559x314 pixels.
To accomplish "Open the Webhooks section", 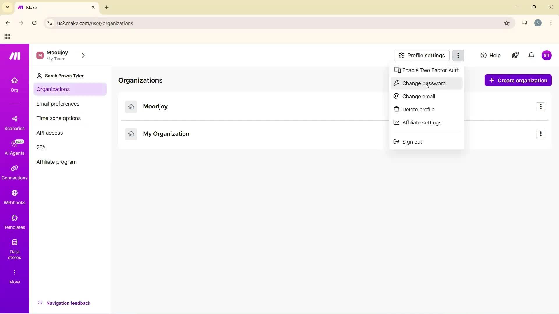I will pos(15,197).
